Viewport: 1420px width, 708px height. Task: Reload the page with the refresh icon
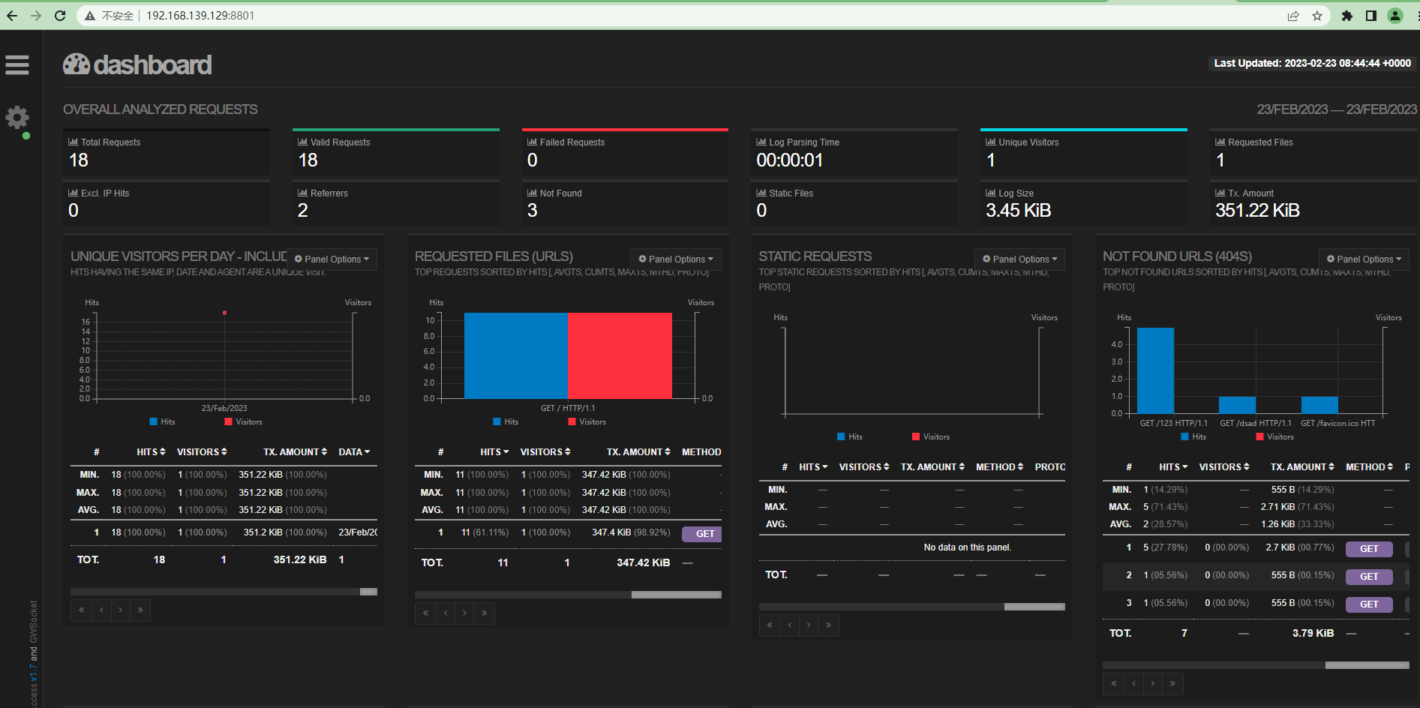point(60,16)
